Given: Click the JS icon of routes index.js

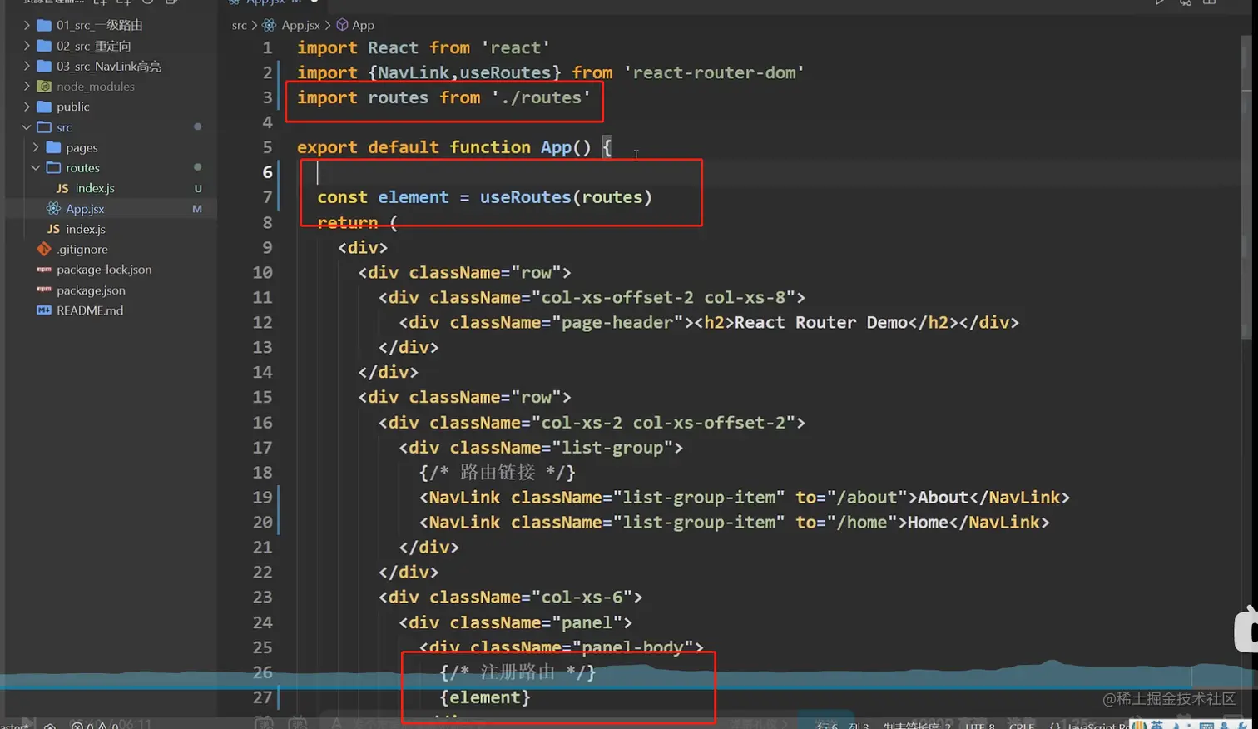Looking at the screenshot, I should [x=62, y=188].
